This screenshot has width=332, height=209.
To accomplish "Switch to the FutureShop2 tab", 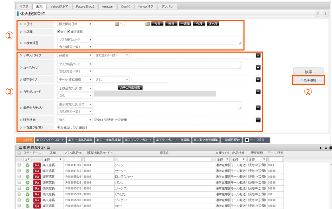I will tap(85, 7).
